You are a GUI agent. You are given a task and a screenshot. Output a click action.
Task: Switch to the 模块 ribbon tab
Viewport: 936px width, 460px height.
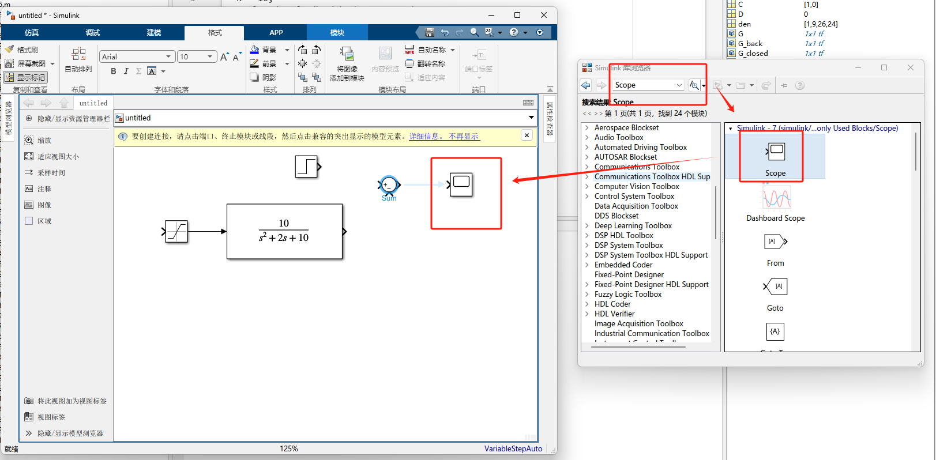click(x=337, y=32)
